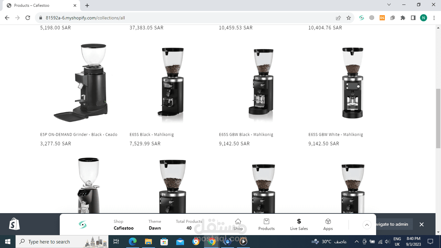View site information lock icon

(41, 18)
